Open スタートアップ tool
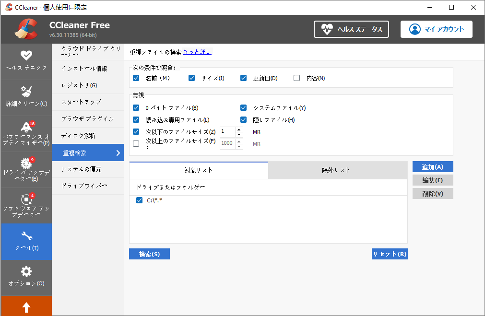This screenshot has height=316, width=485. click(x=88, y=102)
